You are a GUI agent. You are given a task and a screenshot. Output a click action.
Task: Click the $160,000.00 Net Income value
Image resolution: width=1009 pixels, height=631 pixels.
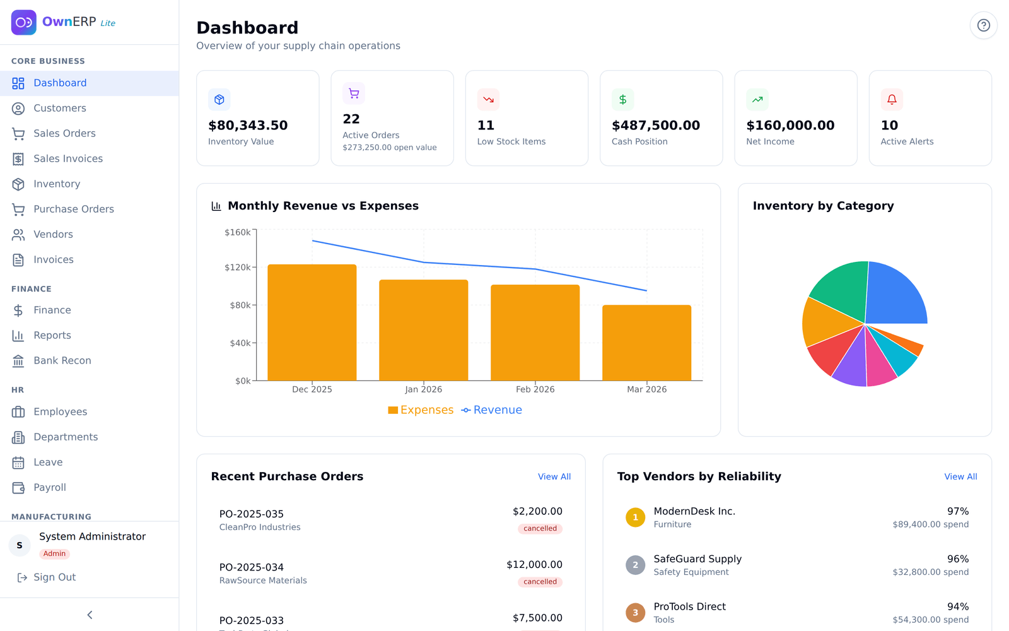(x=790, y=126)
